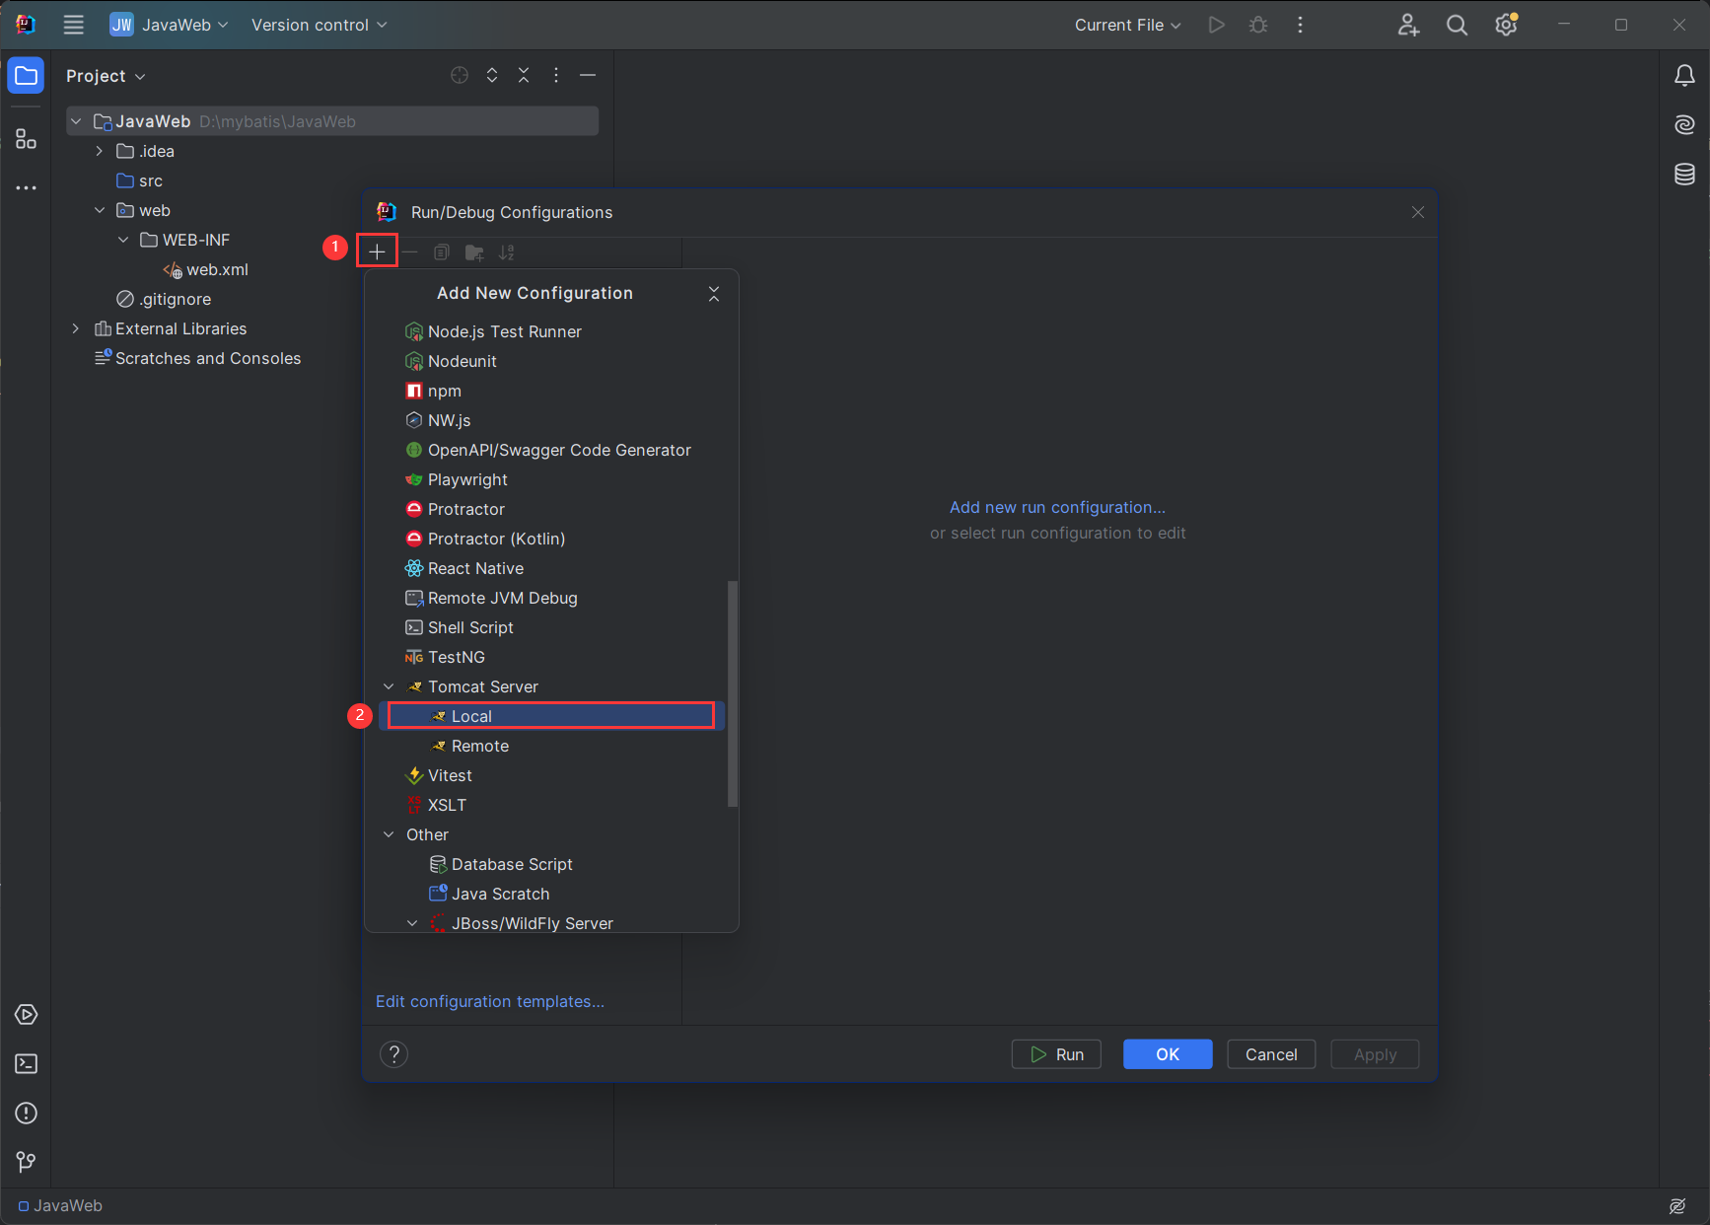This screenshot has width=1710, height=1225.
Task: Open the Version control menu
Action: [x=319, y=26]
